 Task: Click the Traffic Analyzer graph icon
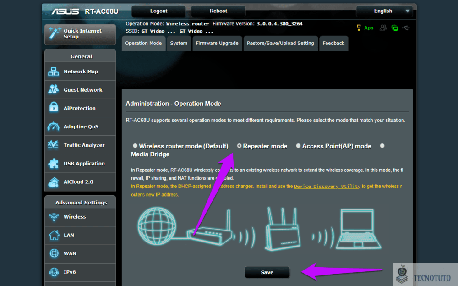(x=54, y=145)
